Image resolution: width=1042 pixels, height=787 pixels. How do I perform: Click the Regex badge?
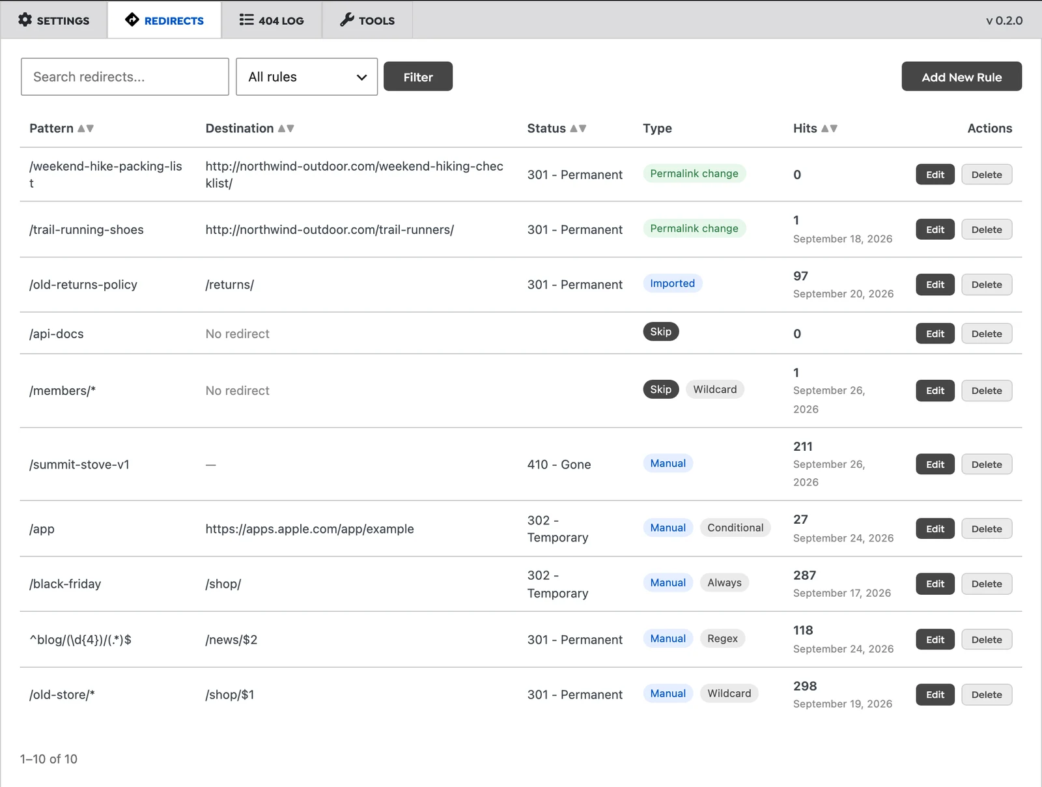(x=722, y=638)
